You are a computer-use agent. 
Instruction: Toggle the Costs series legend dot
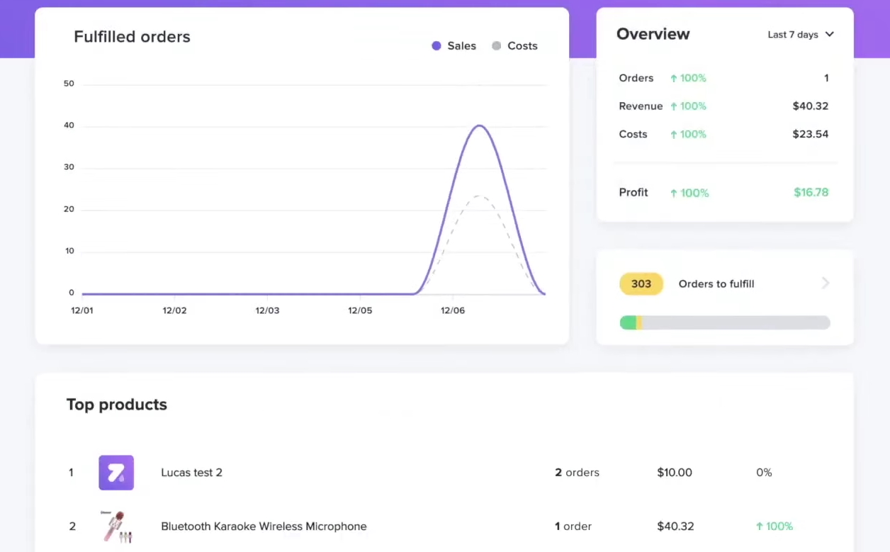[x=496, y=46]
